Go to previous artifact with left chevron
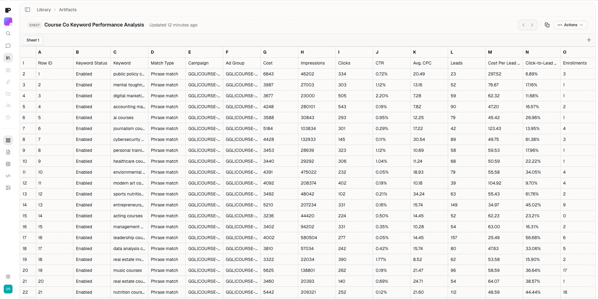Screen dimensions: 598x299 point(523,25)
